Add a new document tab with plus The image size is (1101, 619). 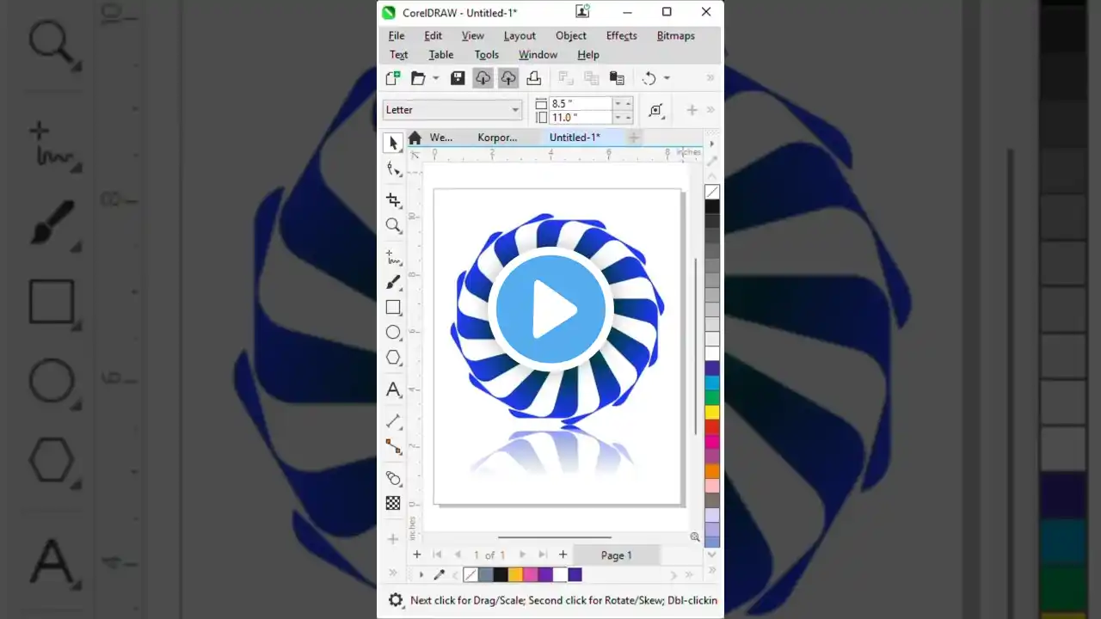click(634, 138)
